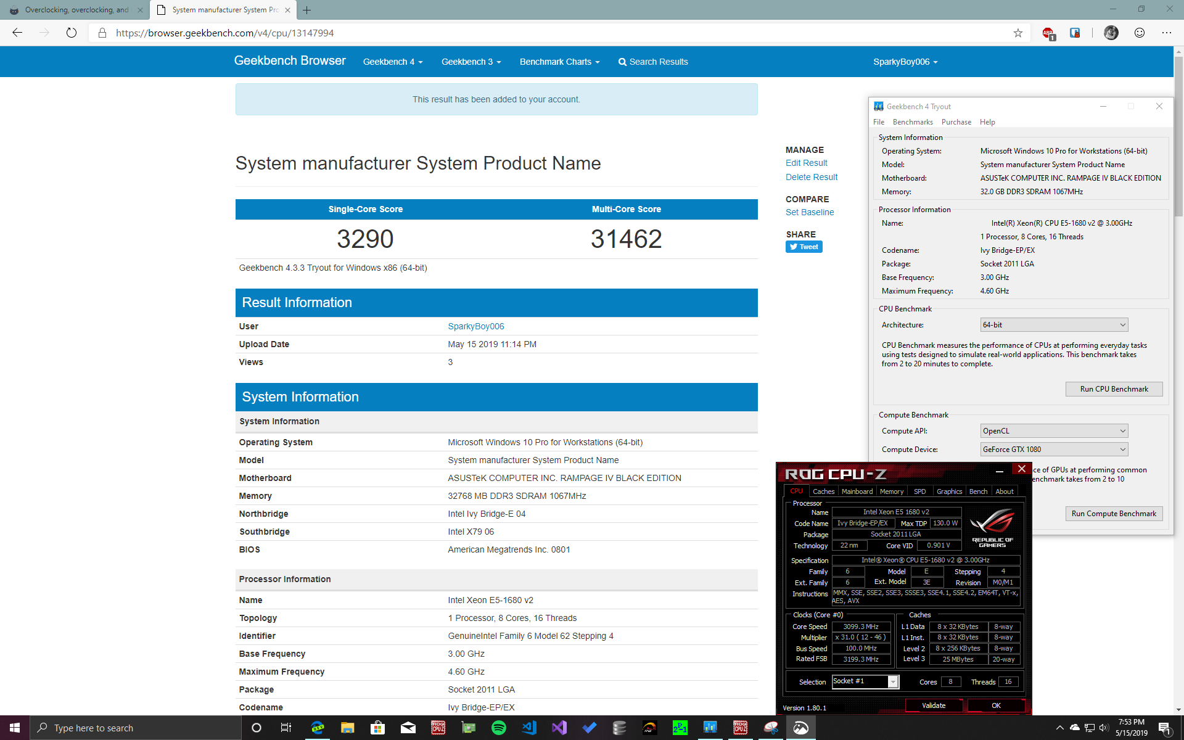Expand the Compute API OpenCL dropdown
The height and width of the screenshot is (740, 1184).
pyautogui.click(x=1054, y=431)
